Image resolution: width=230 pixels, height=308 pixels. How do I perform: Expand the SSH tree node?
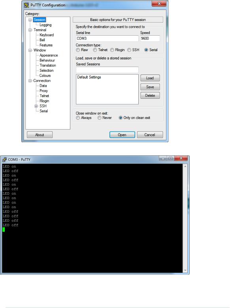[x=36, y=106]
